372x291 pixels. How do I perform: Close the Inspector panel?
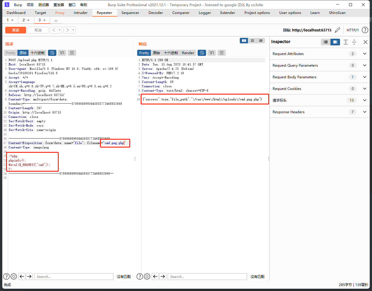(365, 42)
